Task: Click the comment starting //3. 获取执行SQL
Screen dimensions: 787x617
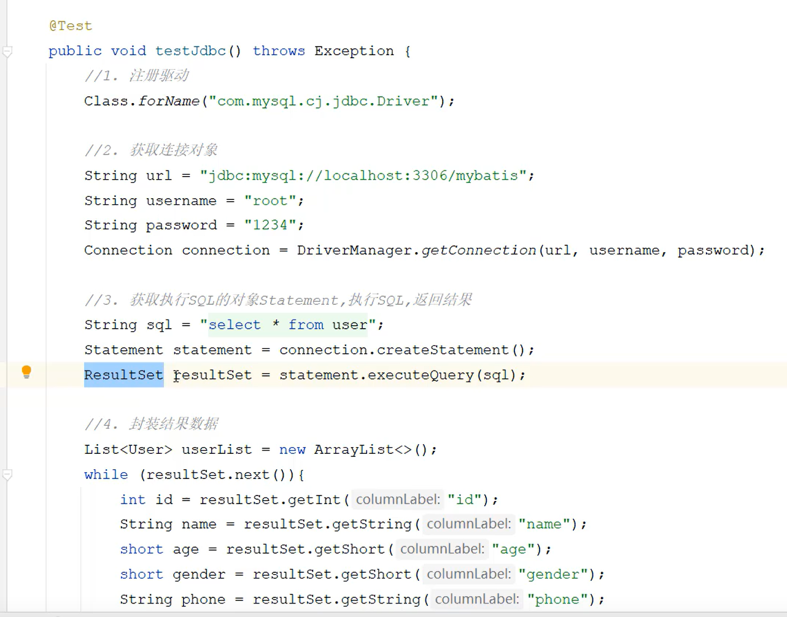Action: (278, 300)
